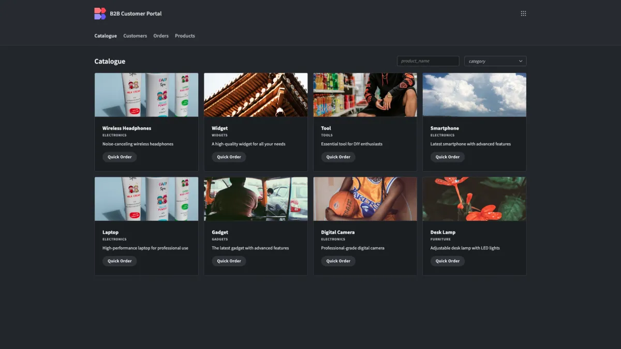Viewport: 621px width, 349px height.
Task: Click 'The latest gadget with advanced features'
Action: point(250,248)
